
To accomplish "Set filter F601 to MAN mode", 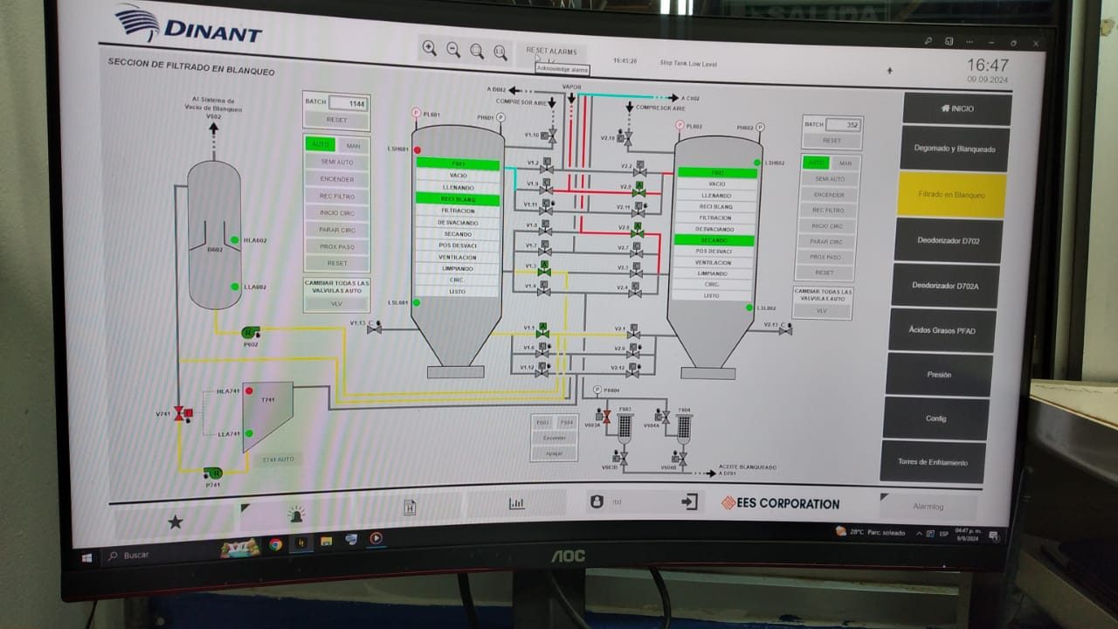I will [x=353, y=146].
